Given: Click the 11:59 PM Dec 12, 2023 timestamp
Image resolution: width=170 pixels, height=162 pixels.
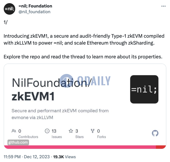Looking at the screenshot, I should pos(26,157).
